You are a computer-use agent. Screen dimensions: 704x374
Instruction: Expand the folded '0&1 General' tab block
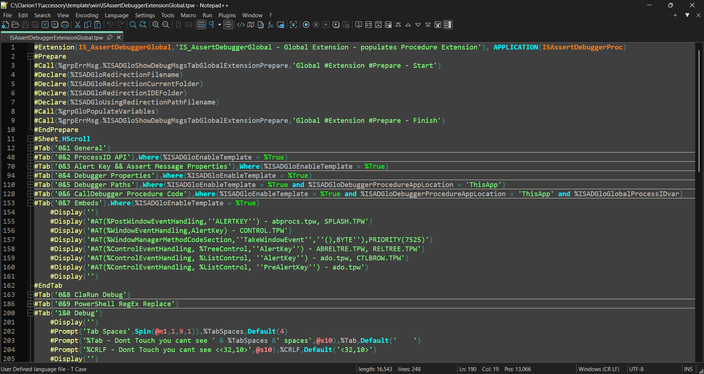coord(30,148)
